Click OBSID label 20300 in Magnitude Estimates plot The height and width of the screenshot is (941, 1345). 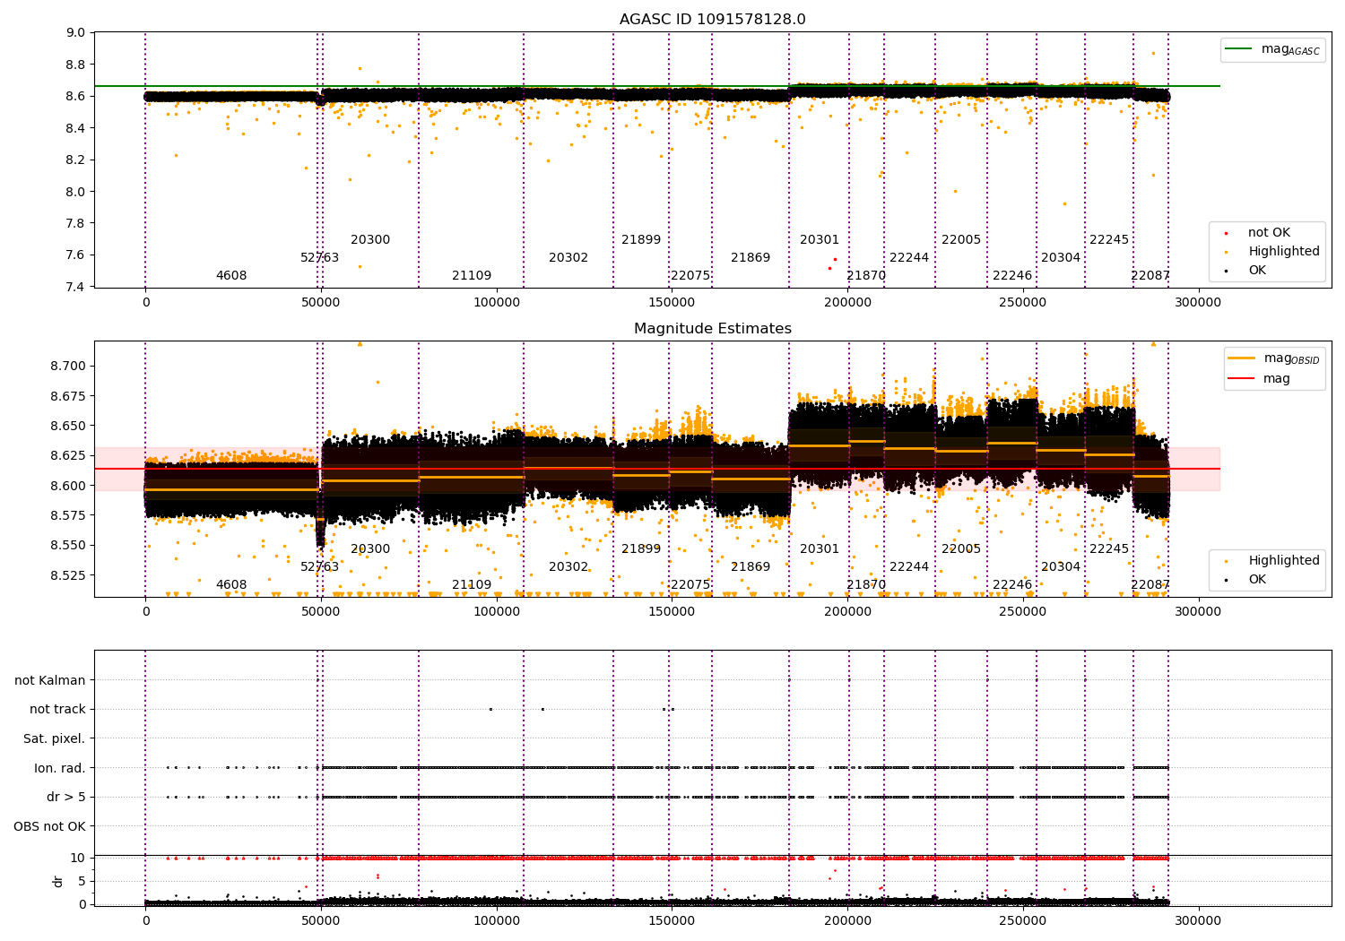click(370, 549)
